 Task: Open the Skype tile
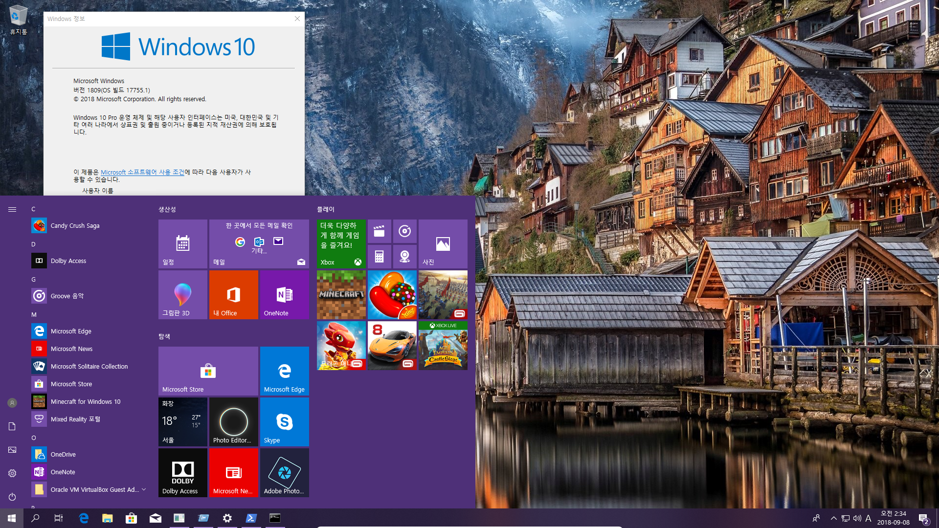[285, 422]
